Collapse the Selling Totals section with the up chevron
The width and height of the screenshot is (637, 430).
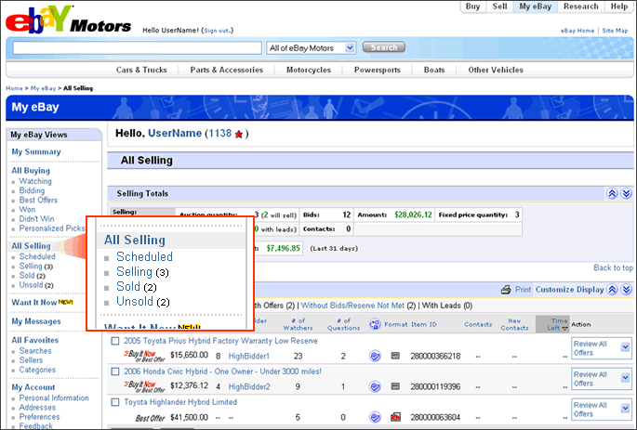pyautogui.click(x=612, y=192)
